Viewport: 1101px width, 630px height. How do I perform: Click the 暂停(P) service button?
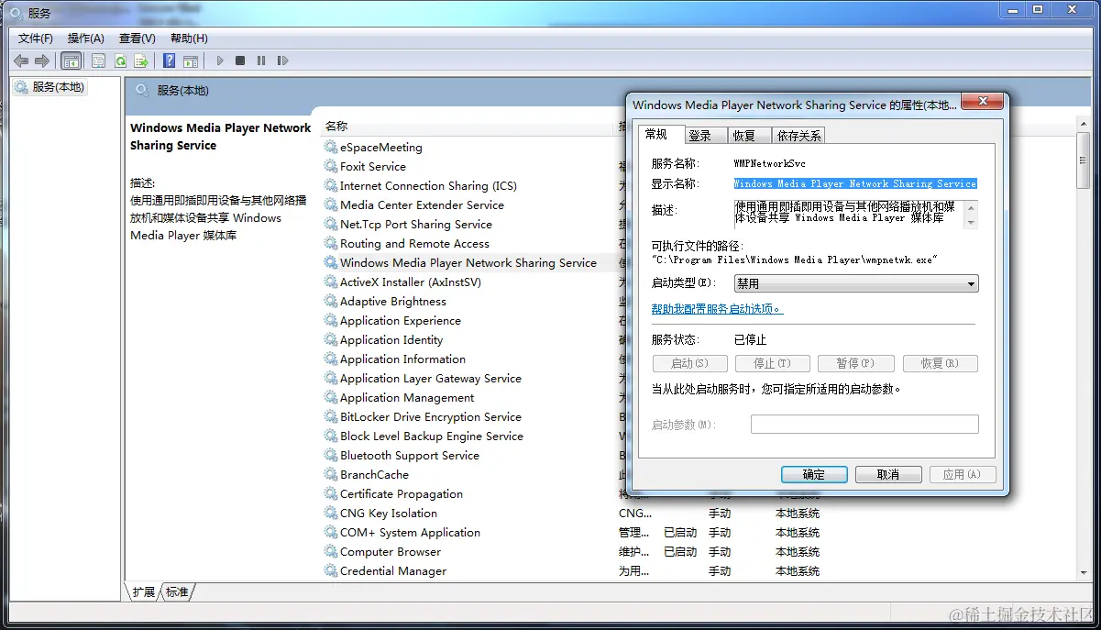click(857, 363)
